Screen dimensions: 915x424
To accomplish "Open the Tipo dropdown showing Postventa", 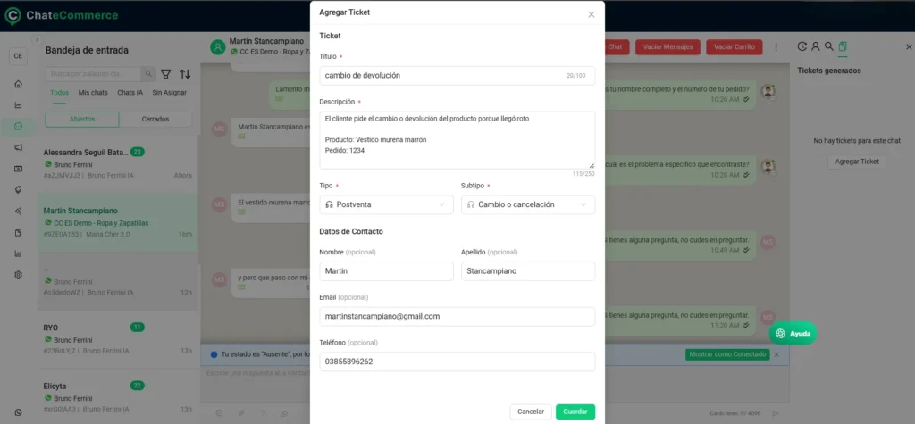I will (x=386, y=204).
